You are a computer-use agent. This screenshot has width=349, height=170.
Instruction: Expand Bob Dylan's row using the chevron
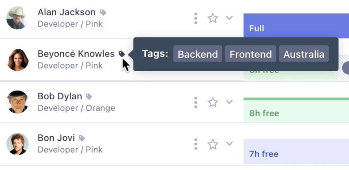(229, 102)
